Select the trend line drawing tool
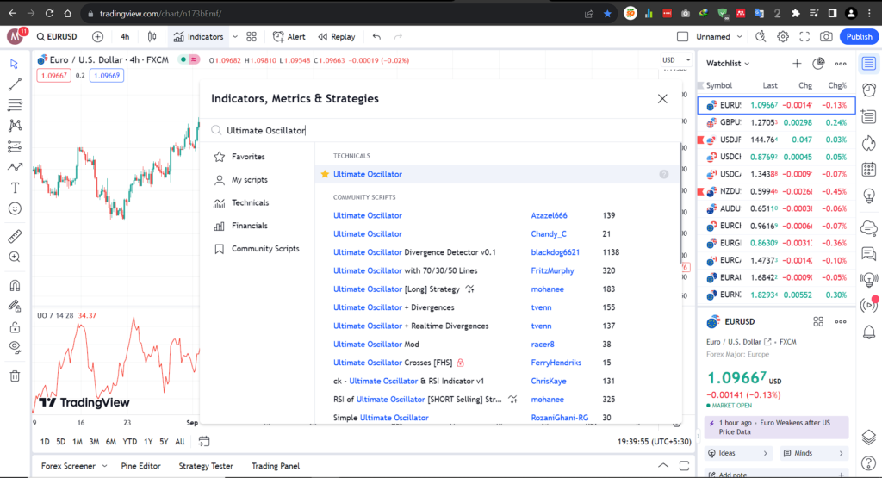The height and width of the screenshot is (478, 882). tap(15, 84)
